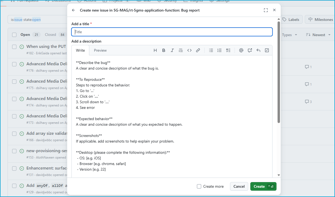The width and height of the screenshot is (335, 197).
Task: Insert a task list checklist
Action: point(228,50)
